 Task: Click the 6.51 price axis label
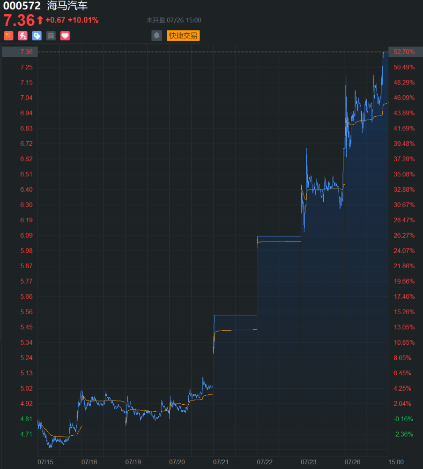coord(27,174)
